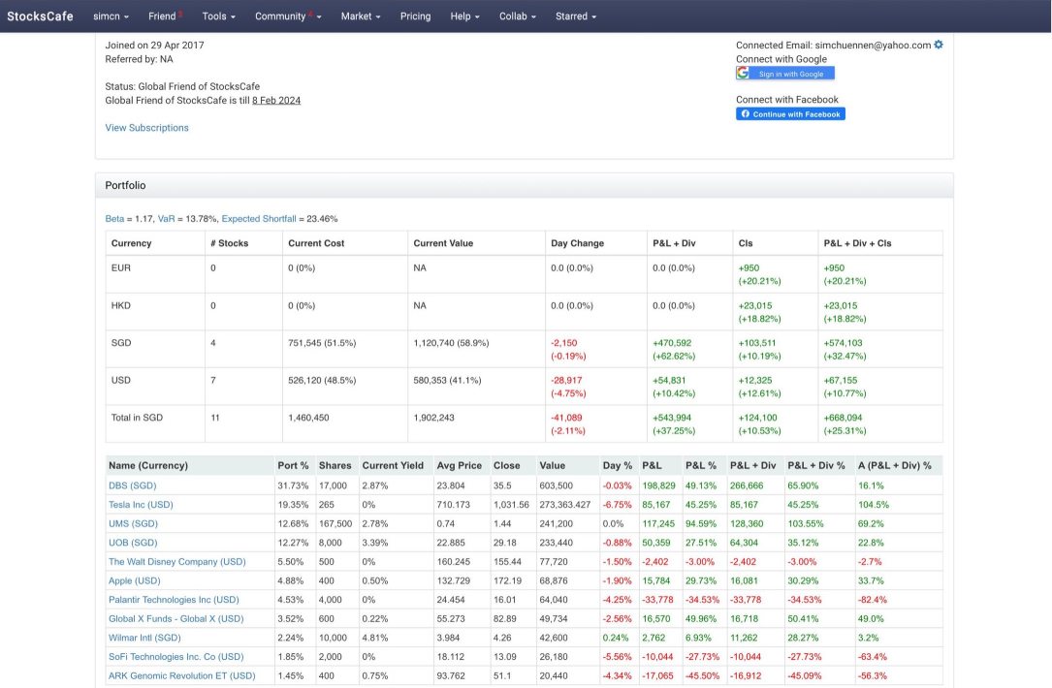
Task: Click the Total in SGD row label
Action: click(137, 417)
